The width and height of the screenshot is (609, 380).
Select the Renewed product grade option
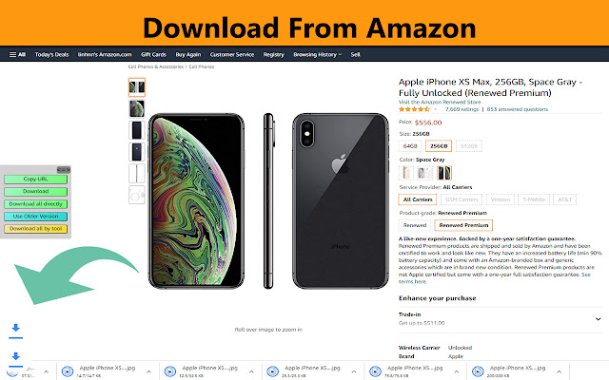pos(415,225)
